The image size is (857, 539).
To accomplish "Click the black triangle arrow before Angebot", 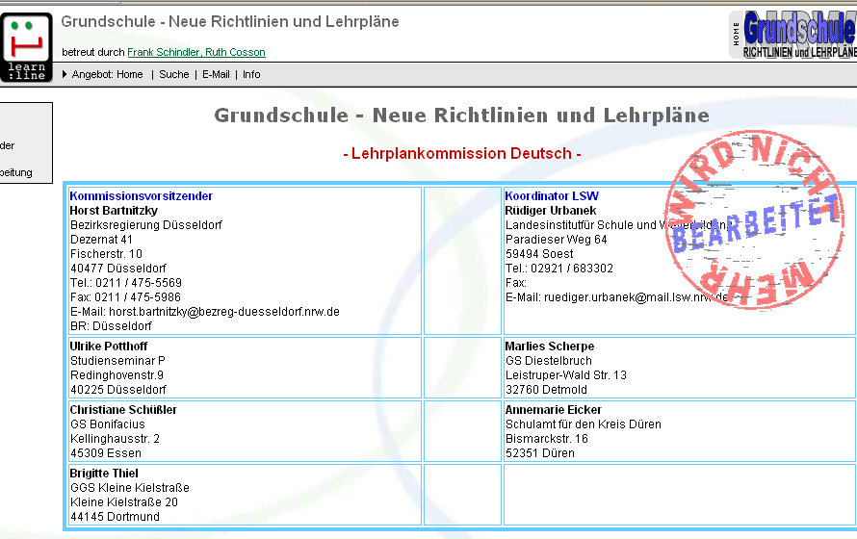I will [65, 74].
